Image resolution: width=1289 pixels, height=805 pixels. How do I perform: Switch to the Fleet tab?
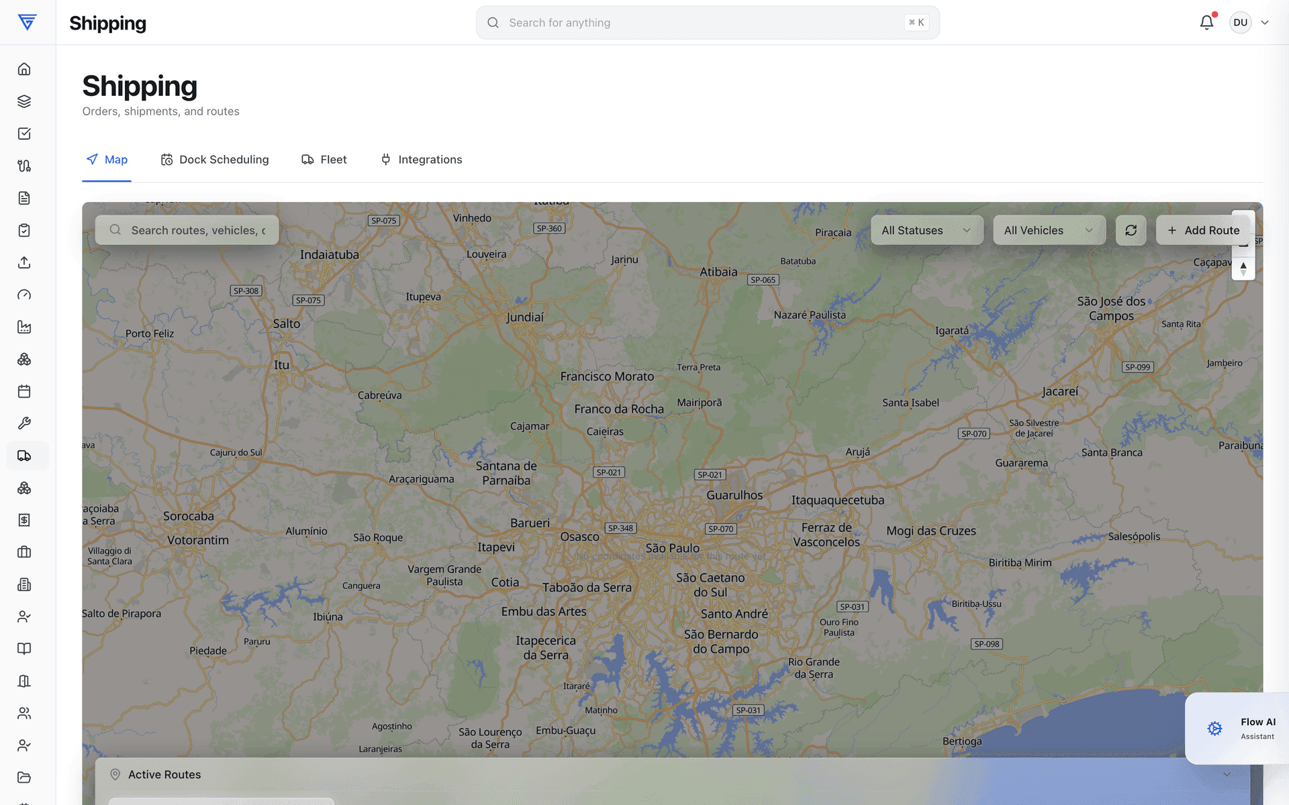point(324,160)
